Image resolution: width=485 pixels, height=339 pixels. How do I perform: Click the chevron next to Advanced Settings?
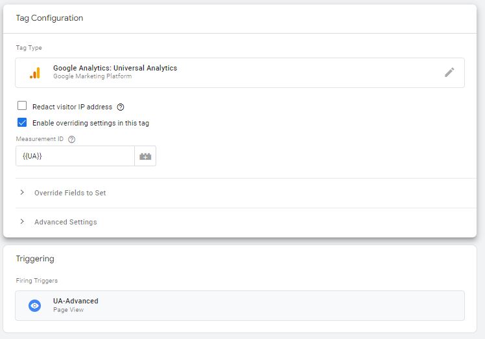point(22,222)
